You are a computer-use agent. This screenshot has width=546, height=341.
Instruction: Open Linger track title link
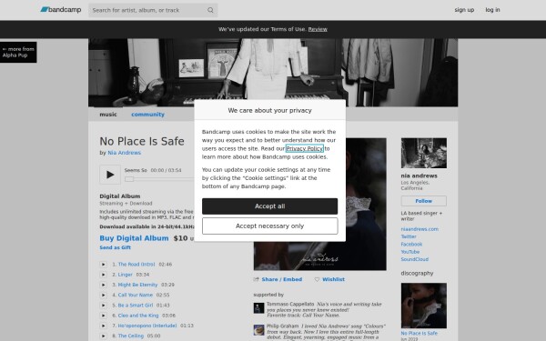point(125,275)
